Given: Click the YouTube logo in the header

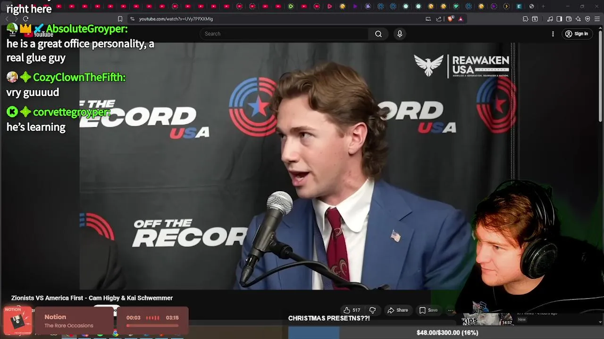Looking at the screenshot, I should tap(39, 34).
